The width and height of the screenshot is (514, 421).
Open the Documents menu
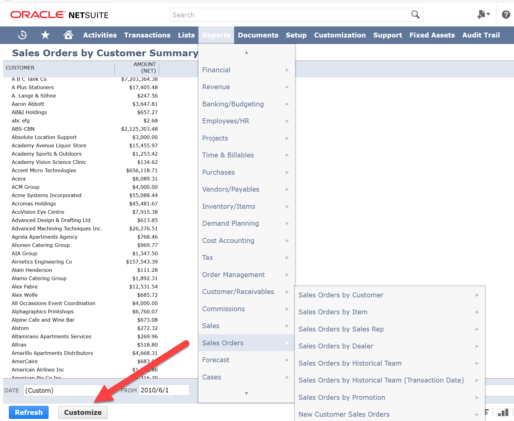(x=258, y=35)
